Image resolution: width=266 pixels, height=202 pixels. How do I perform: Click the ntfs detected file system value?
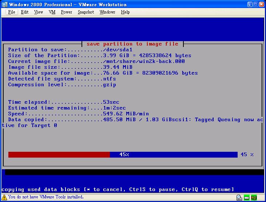[110, 79]
